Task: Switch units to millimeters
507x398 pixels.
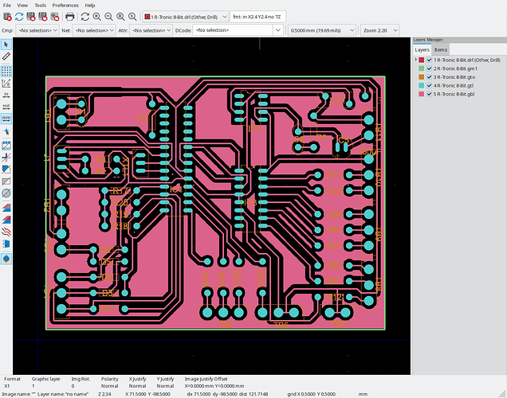Action: click(6, 117)
